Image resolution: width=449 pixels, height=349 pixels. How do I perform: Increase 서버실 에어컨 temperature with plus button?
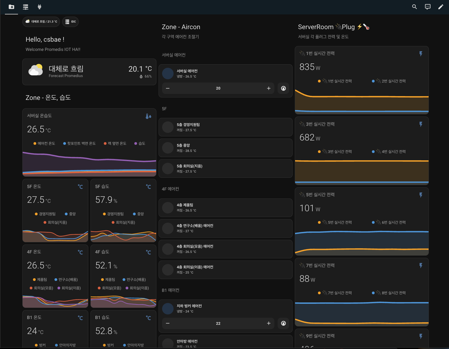(x=268, y=88)
